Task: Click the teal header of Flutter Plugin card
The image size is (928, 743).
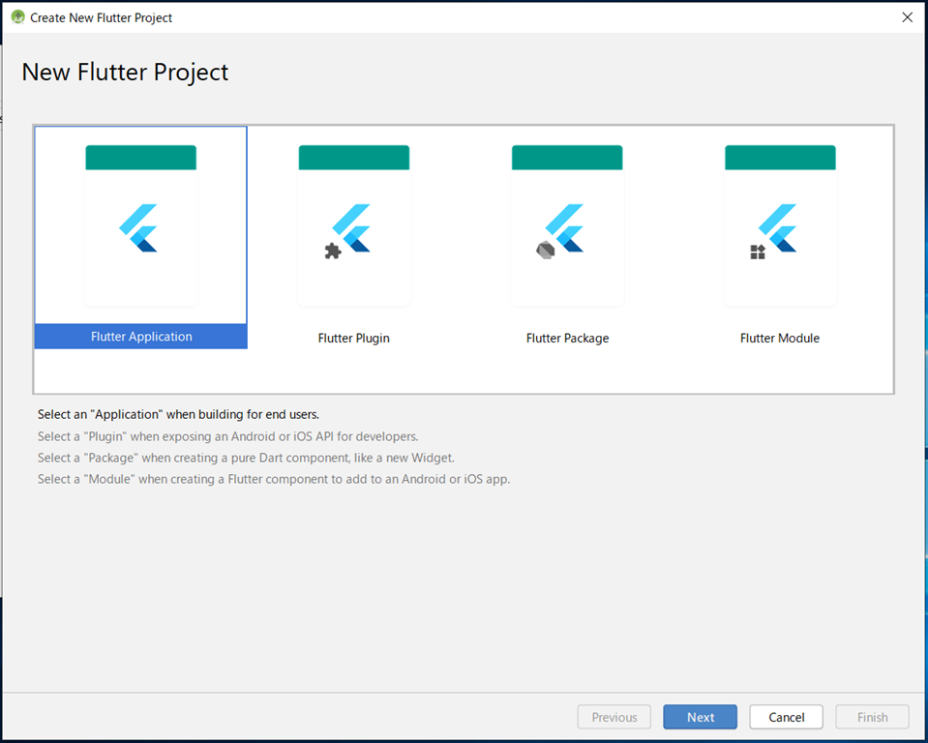Action: 353,158
